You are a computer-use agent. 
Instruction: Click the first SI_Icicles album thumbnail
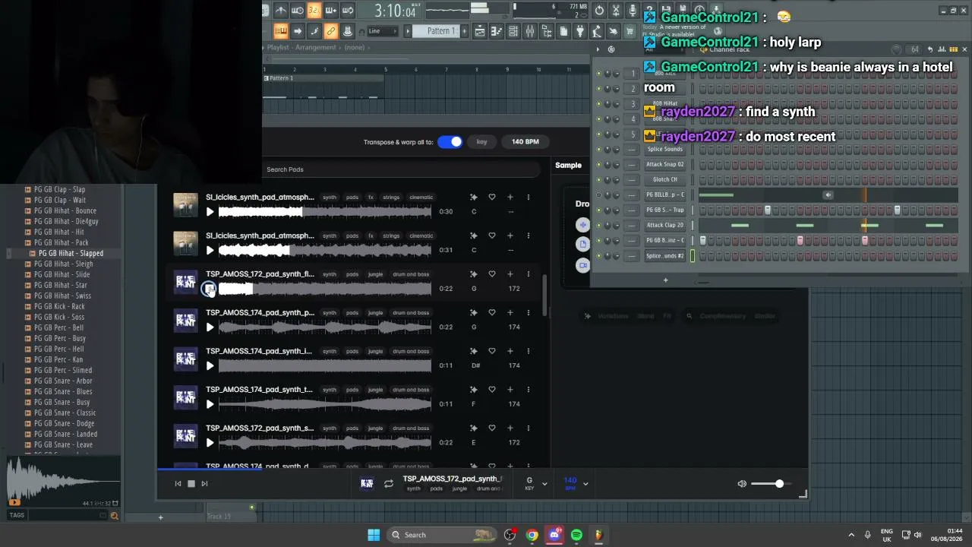coord(186,204)
